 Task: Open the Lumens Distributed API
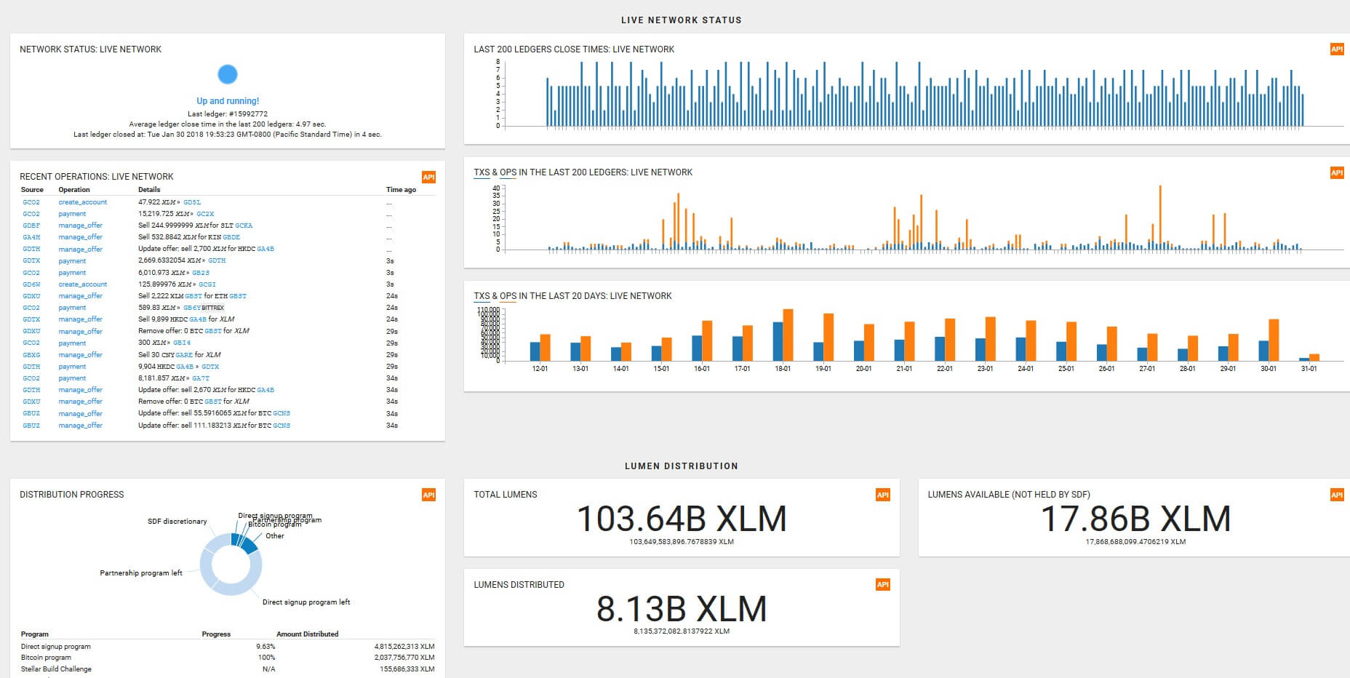click(x=883, y=583)
